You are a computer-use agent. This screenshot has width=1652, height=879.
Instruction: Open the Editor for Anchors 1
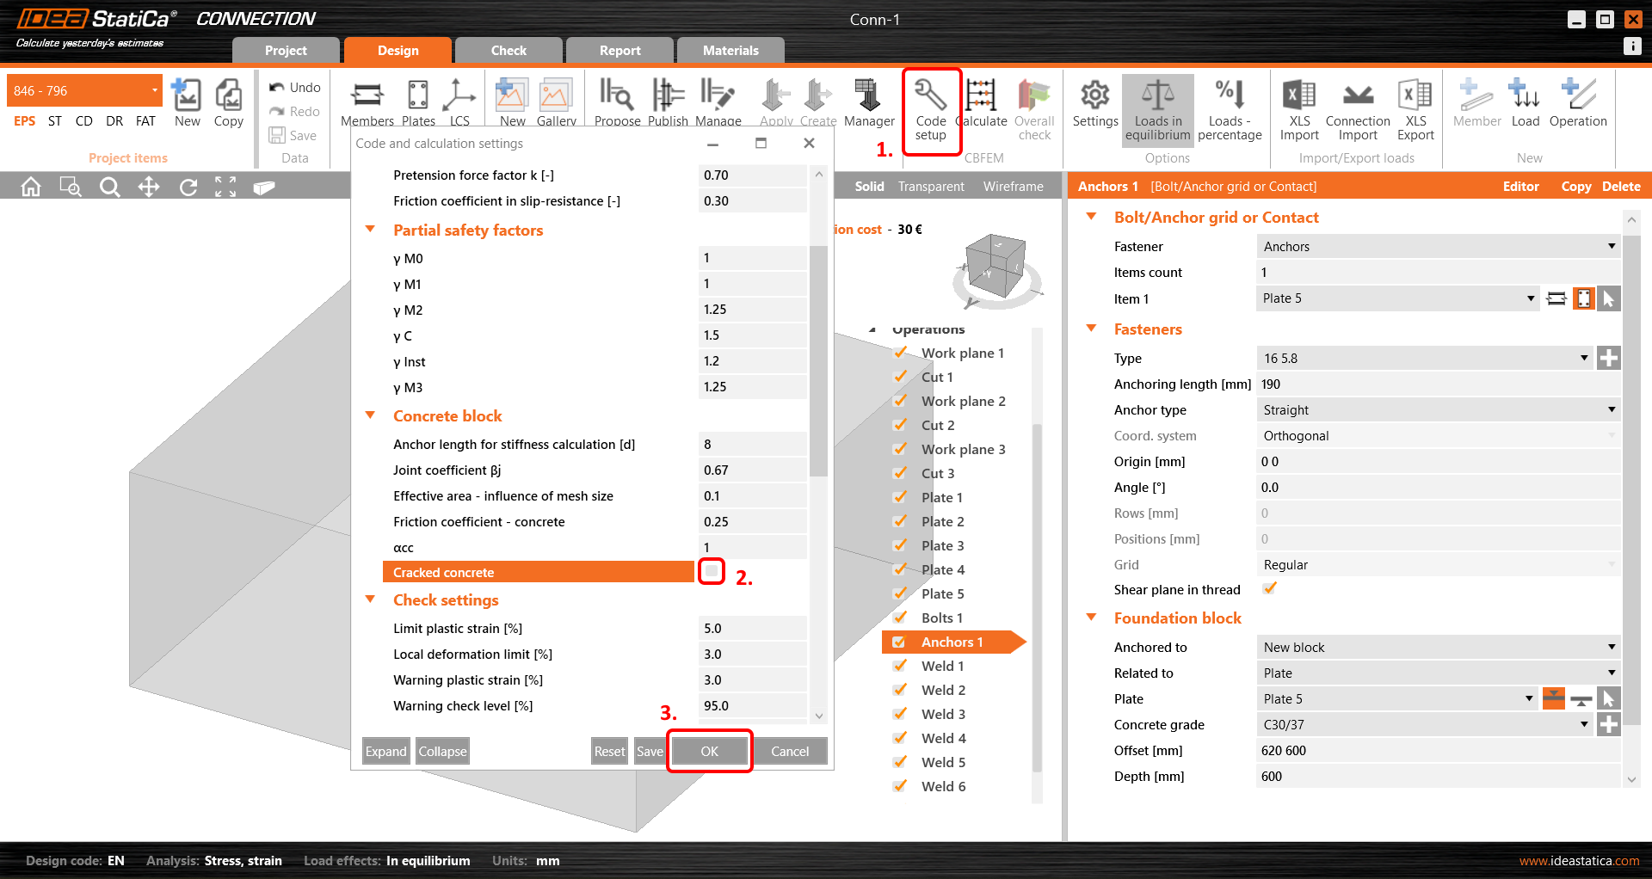coord(1520,187)
